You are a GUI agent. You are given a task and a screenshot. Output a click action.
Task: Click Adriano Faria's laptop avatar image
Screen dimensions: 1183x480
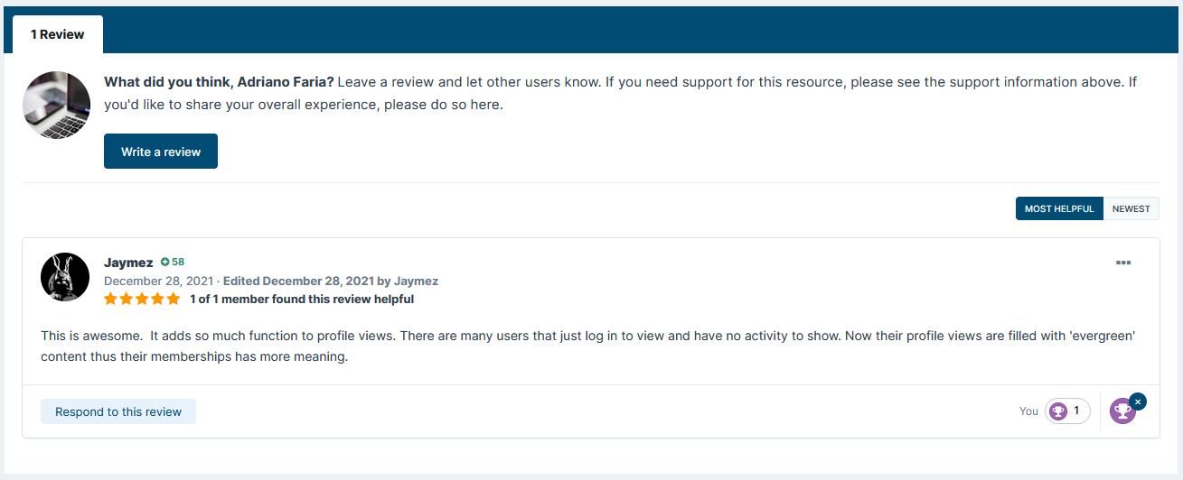(56, 105)
